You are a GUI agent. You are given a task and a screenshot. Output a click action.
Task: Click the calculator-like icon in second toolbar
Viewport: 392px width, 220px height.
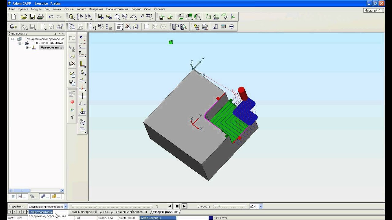[x=223, y=27]
